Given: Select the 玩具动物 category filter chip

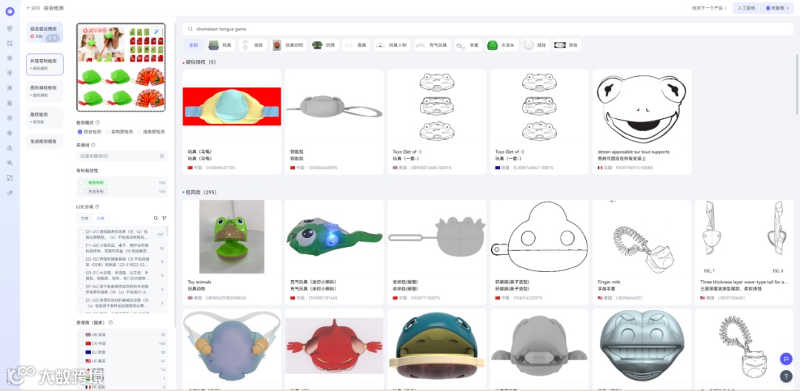Looking at the screenshot, I should pyautogui.click(x=289, y=45).
